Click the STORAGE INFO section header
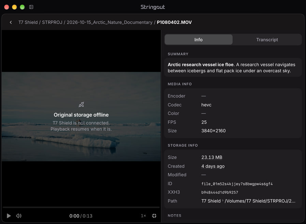The image size is (306, 224). pos(183,145)
